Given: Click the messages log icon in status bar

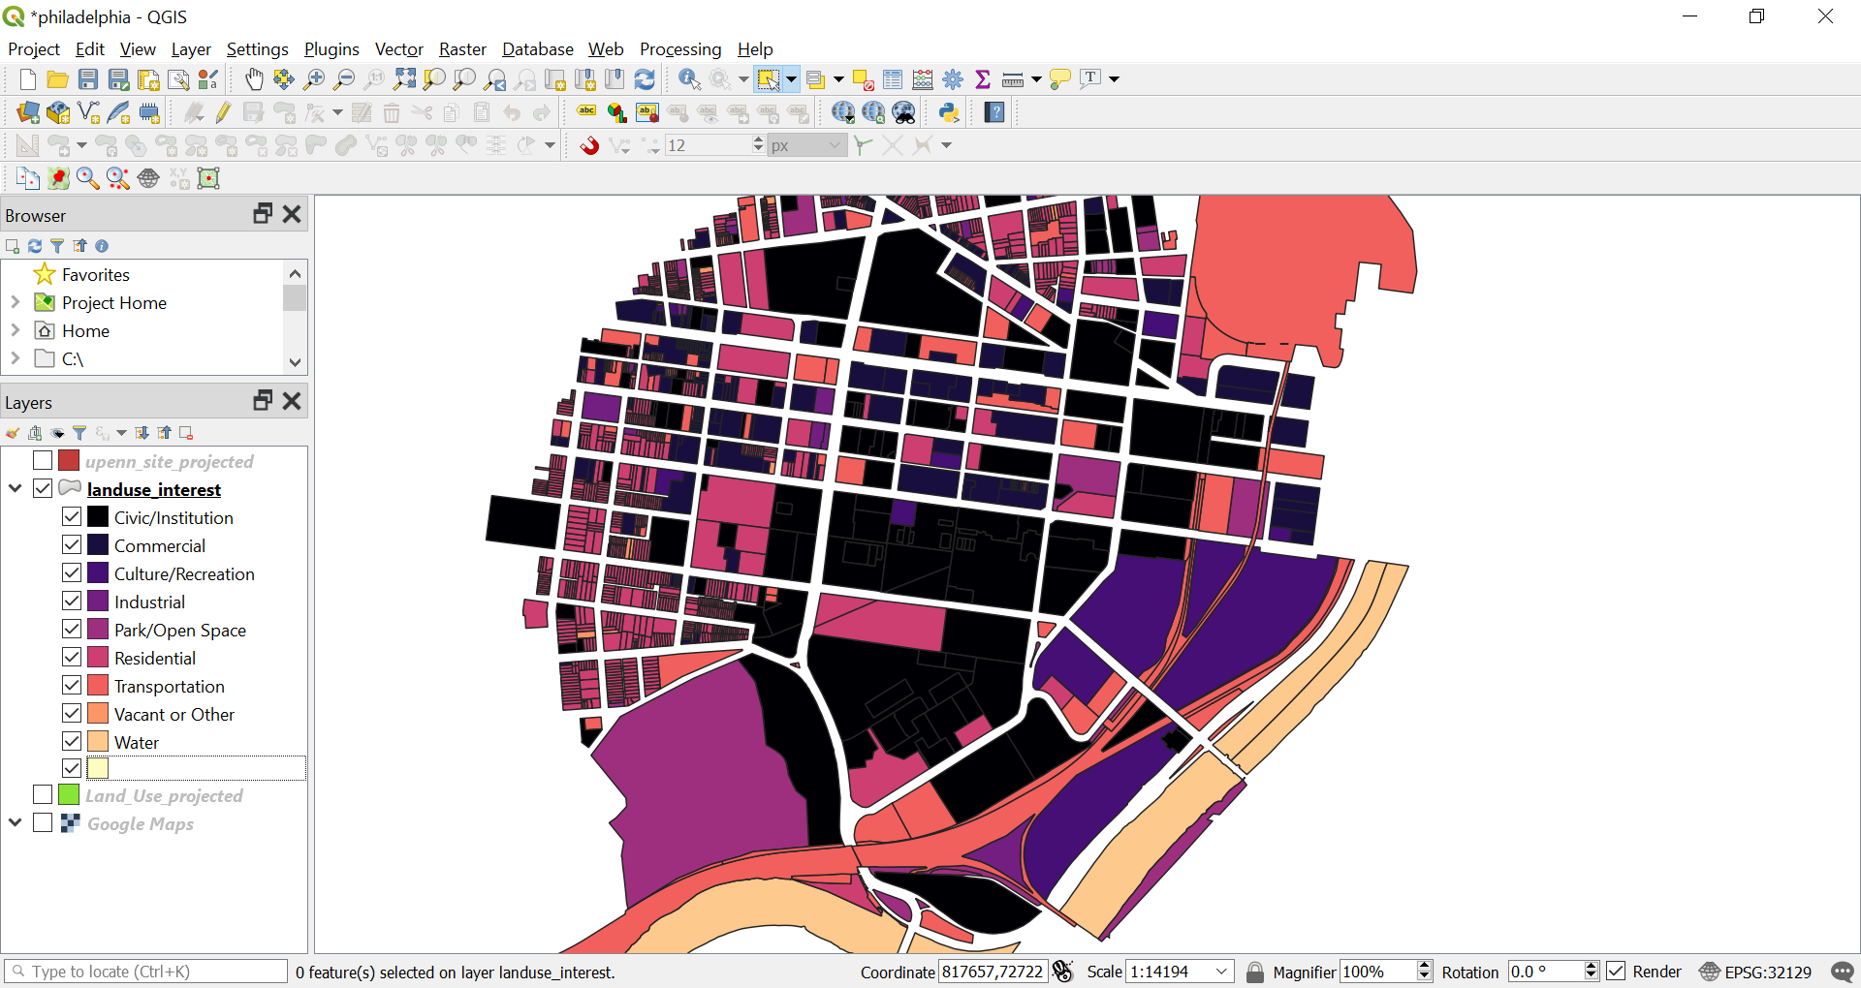Looking at the screenshot, I should coord(1843,972).
